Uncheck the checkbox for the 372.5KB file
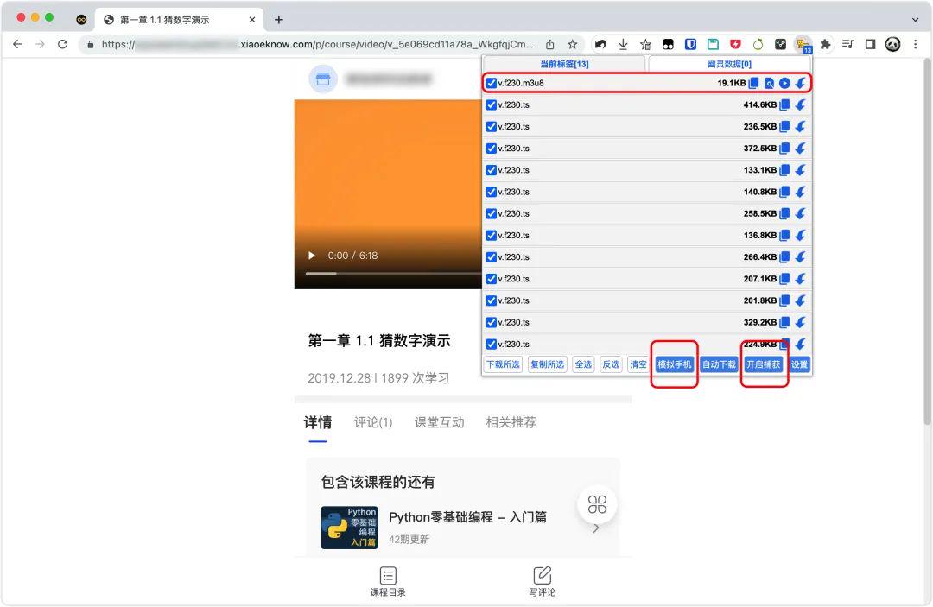Viewport: 933px width, 607px height. tap(492, 149)
